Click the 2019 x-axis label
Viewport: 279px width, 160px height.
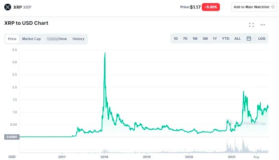(x=147, y=157)
